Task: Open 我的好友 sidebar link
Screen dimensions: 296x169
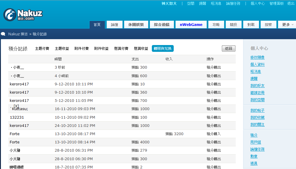Action: (257, 86)
